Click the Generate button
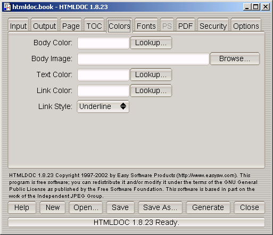The height and width of the screenshot is (235, 273). (208, 207)
